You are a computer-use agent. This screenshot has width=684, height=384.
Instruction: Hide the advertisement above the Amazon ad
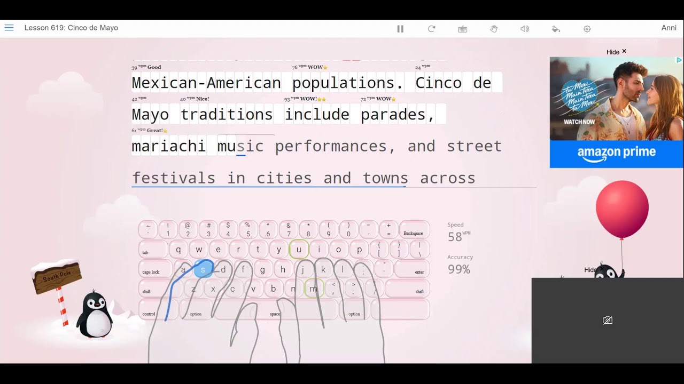click(x=616, y=52)
